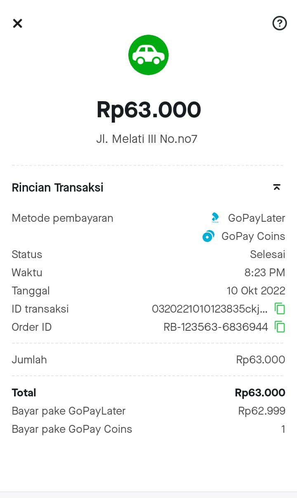Open the help question mark icon

coord(280,23)
